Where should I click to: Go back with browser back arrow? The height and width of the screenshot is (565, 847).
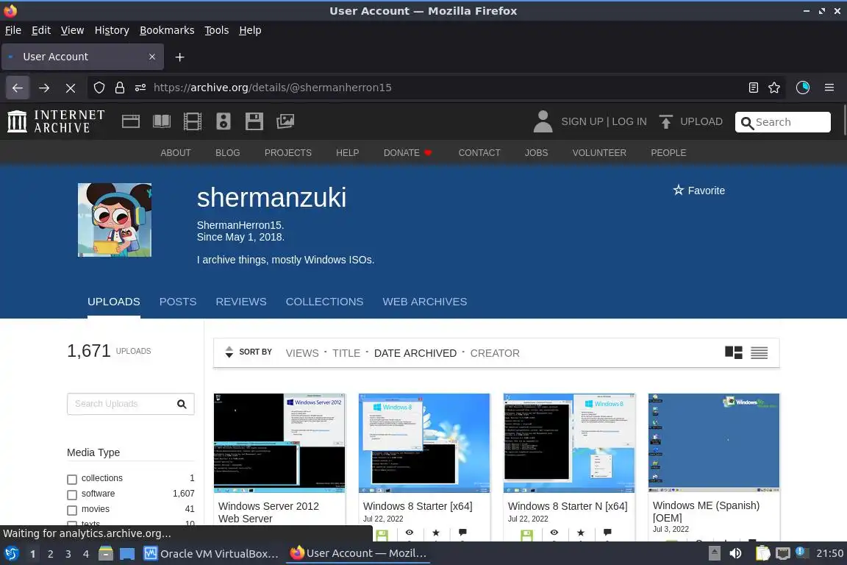pyautogui.click(x=18, y=88)
